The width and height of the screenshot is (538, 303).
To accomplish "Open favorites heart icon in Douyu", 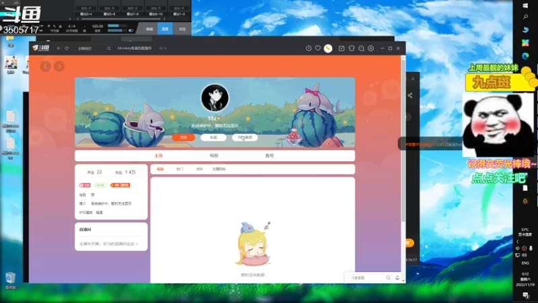I will click(x=318, y=48).
